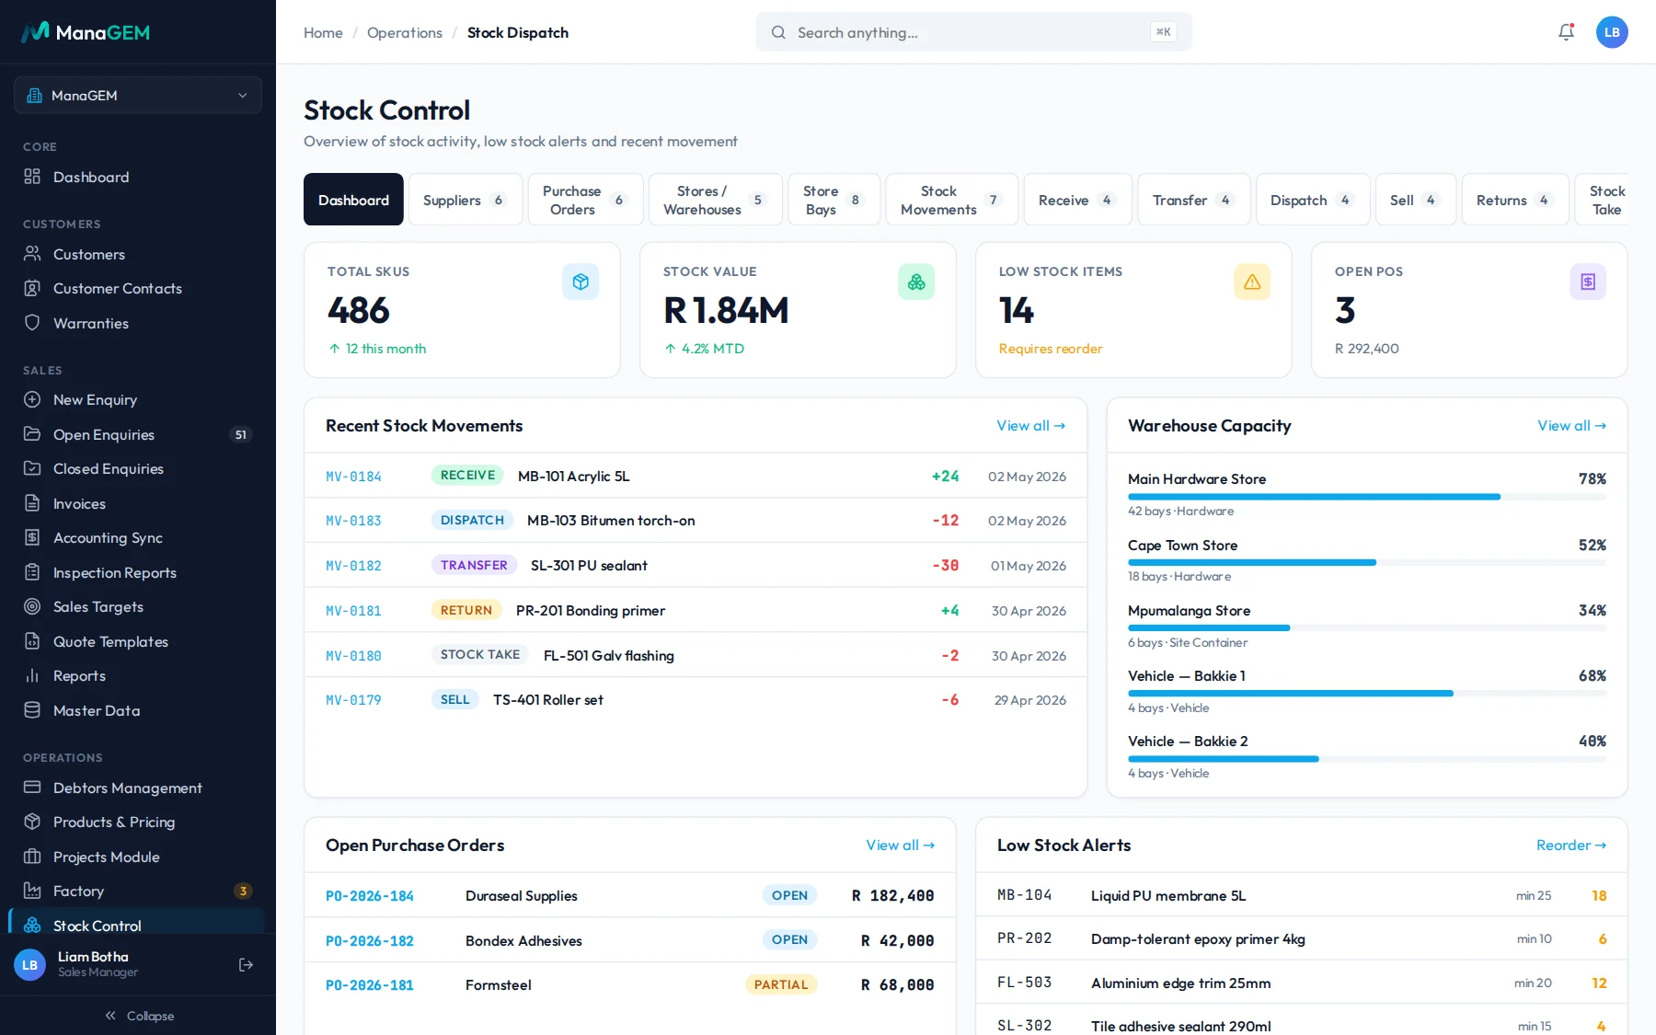1656x1035 pixels.
Task: View all recent stock movements
Action: (x=1030, y=426)
